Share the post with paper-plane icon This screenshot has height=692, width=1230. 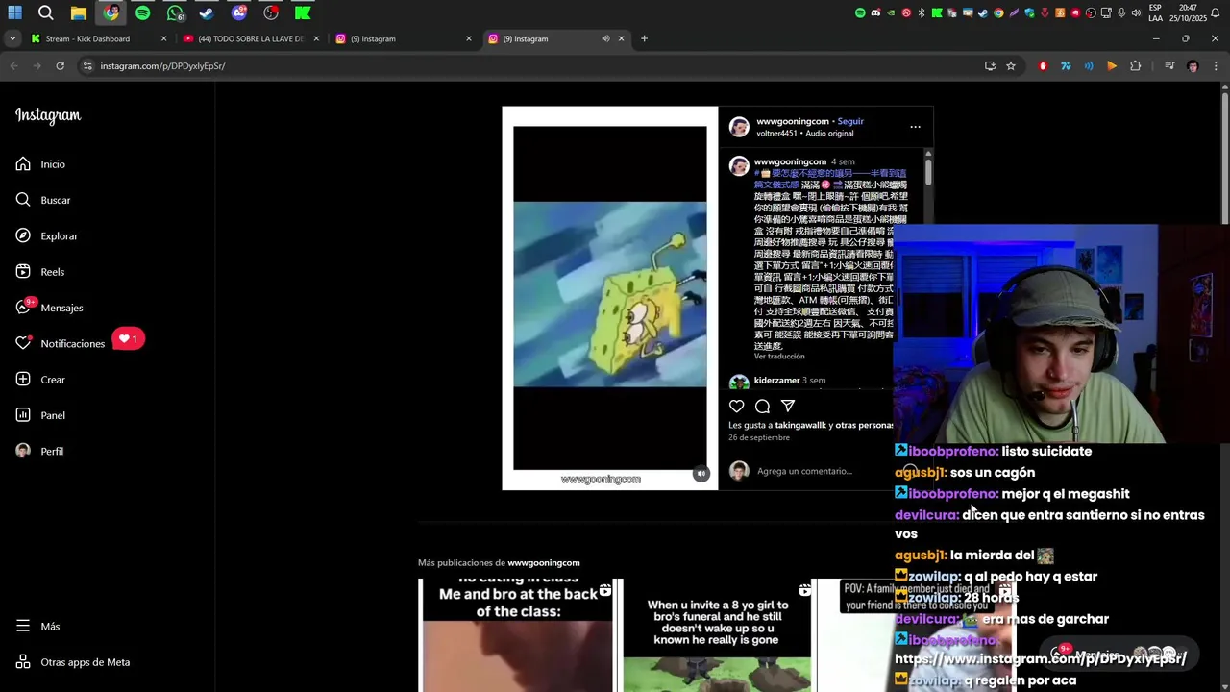(788, 407)
